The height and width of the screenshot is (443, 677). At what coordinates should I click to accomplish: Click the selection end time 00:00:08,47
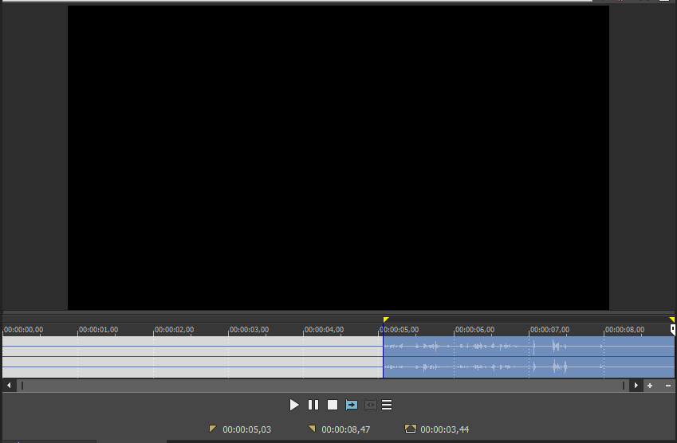pos(345,429)
